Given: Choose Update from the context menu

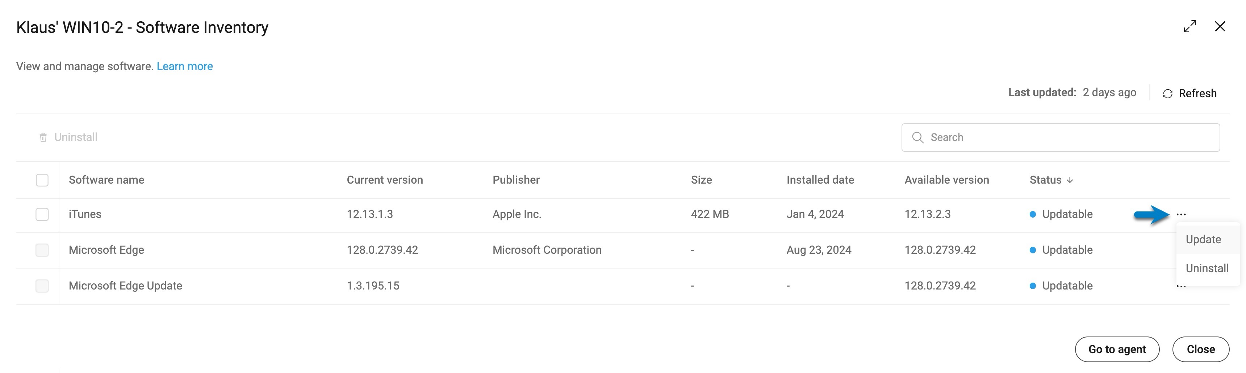Looking at the screenshot, I should (x=1203, y=239).
